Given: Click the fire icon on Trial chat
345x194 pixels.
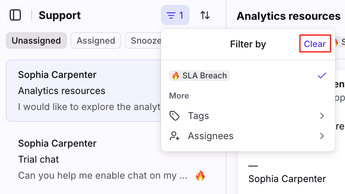Looking at the screenshot, I should [x=200, y=175].
